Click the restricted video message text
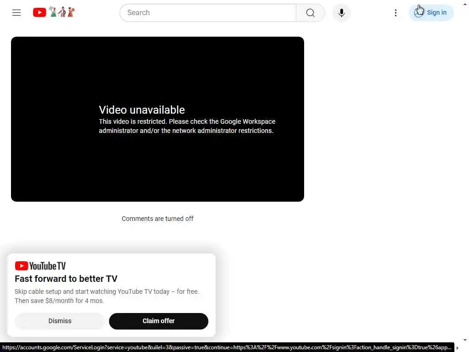The height and width of the screenshot is (352, 469). [x=187, y=126]
